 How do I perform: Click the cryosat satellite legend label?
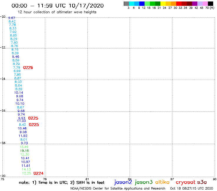pyautogui.click(x=186, y=182)
